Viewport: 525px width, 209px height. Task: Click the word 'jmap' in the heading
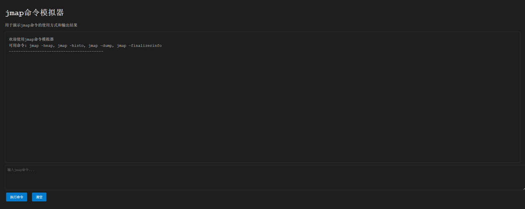point(15,13)
